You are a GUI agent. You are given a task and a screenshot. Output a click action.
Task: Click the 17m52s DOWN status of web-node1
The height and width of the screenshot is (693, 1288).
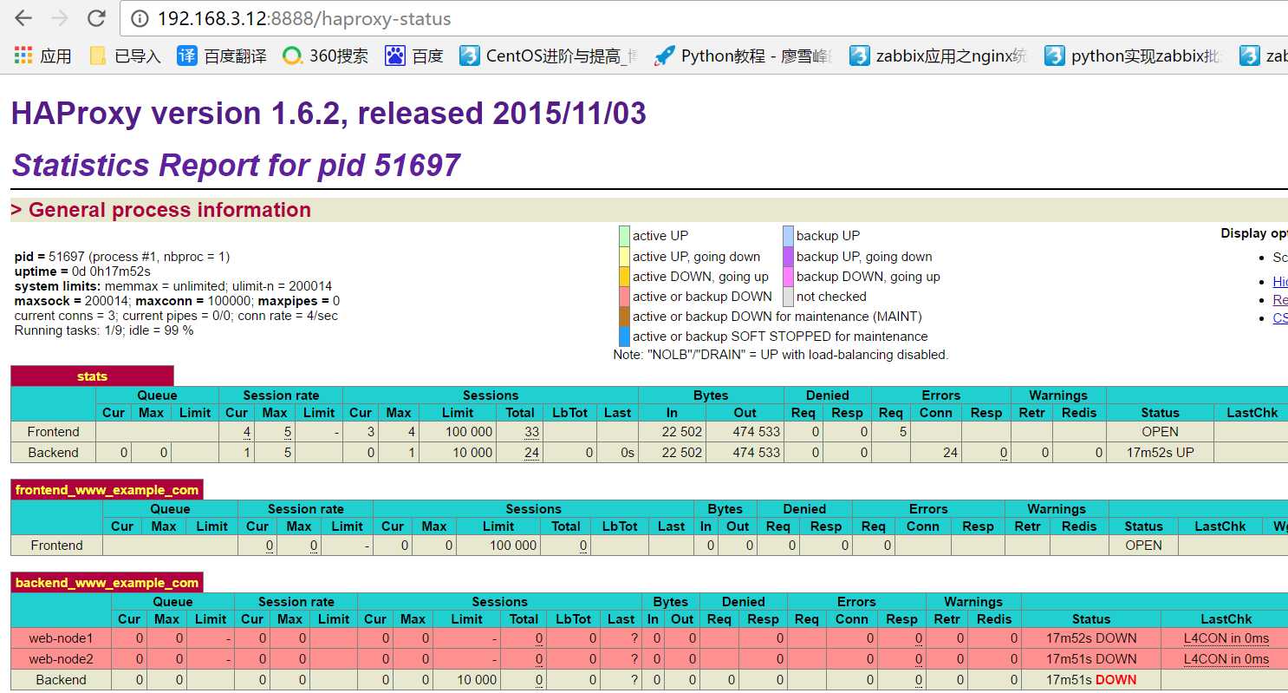click(x=1091, y=638)
